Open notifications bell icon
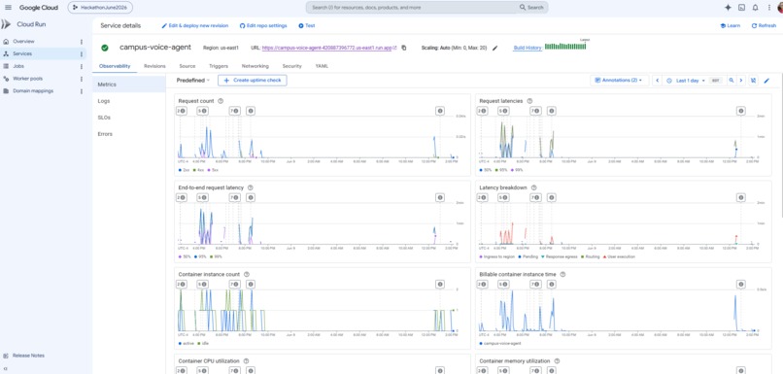Image resolution: width=783 pixels, height=374 pixels. (755, 8)
